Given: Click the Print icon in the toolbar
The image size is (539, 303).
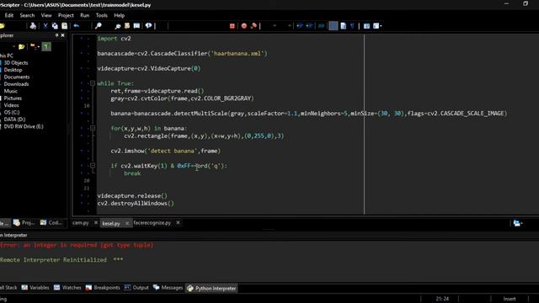Looking at the screenshot, I should [33, 26].
